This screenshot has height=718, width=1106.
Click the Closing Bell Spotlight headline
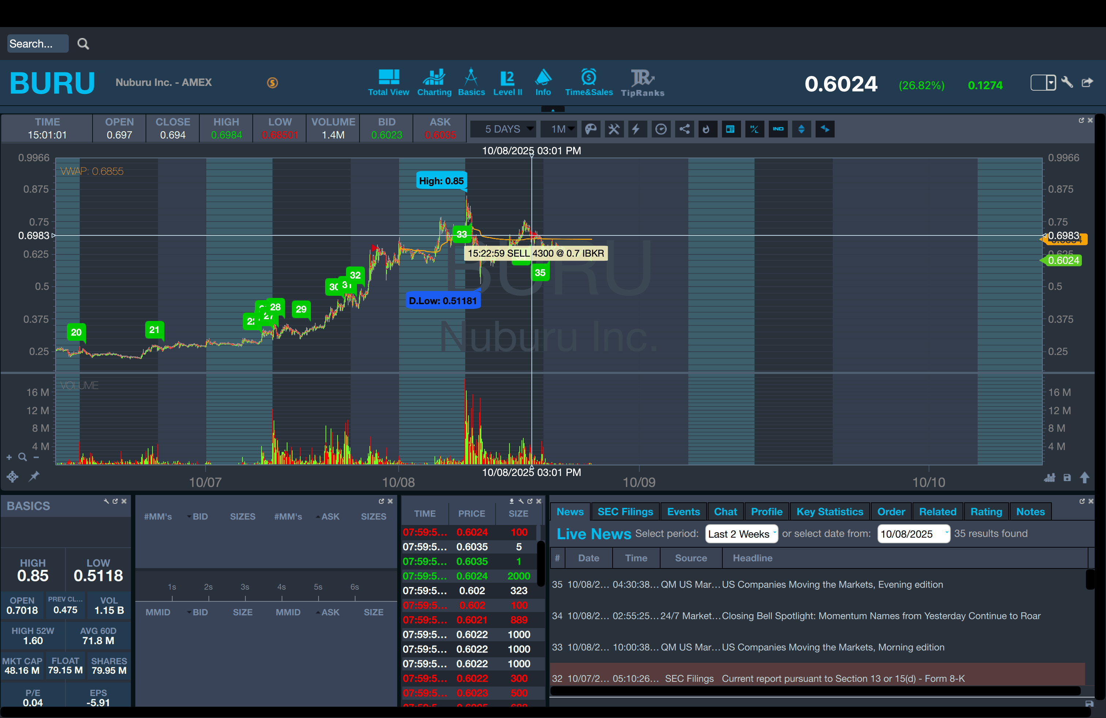pos(881,616)
